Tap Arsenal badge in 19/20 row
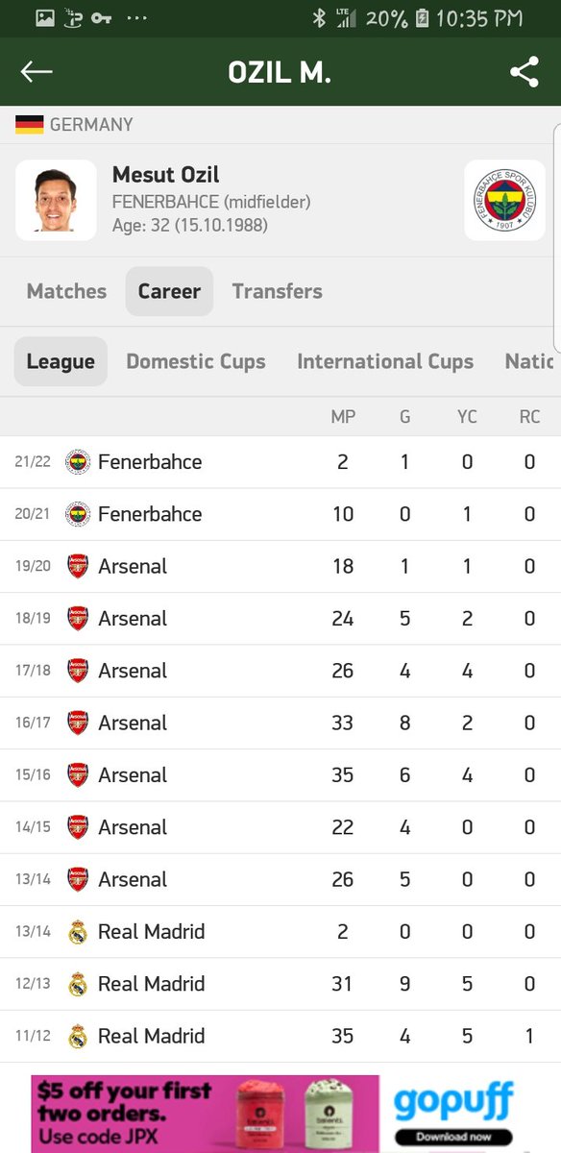 77,566
